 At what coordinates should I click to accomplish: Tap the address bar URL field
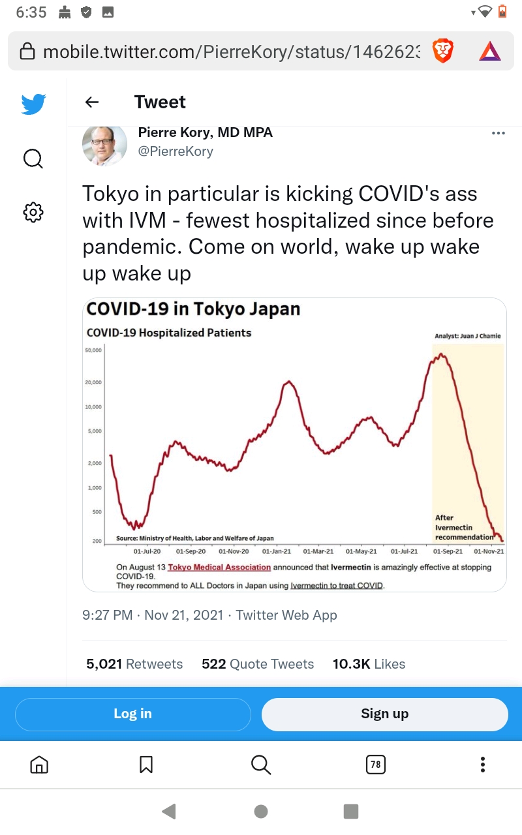(x=228, y=52)
